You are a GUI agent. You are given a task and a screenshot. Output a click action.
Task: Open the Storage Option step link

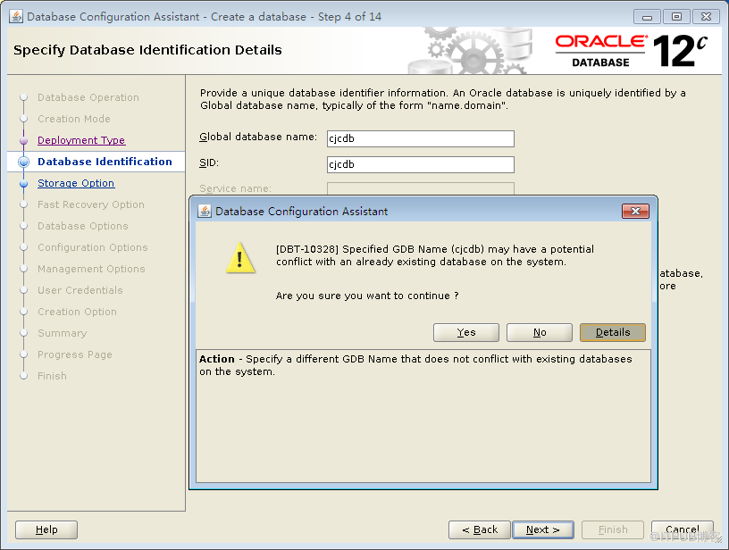click(76, 183)
